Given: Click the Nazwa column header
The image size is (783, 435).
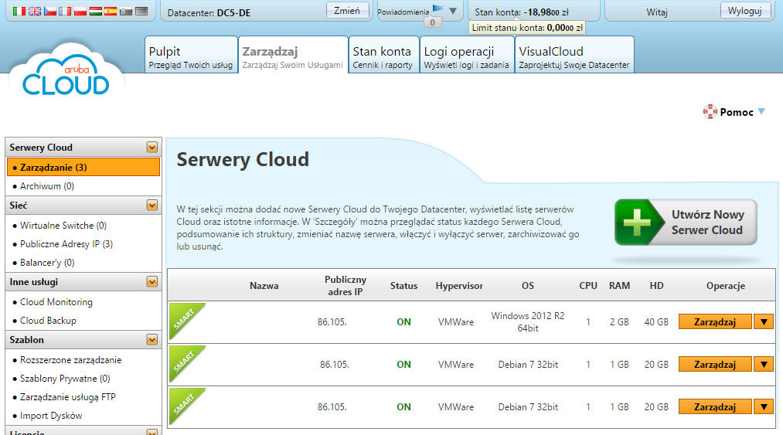Looking at the screenshot, I should 264,286.
